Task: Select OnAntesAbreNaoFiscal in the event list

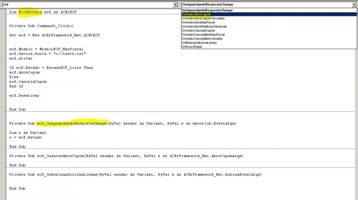Action: click(269, 22)
